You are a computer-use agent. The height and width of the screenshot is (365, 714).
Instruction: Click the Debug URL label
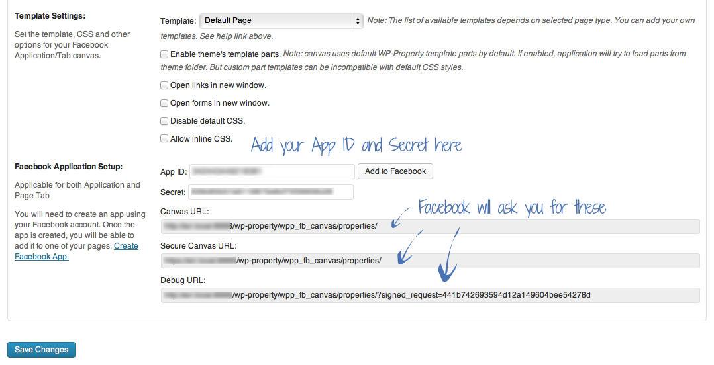tap(183, 280)
